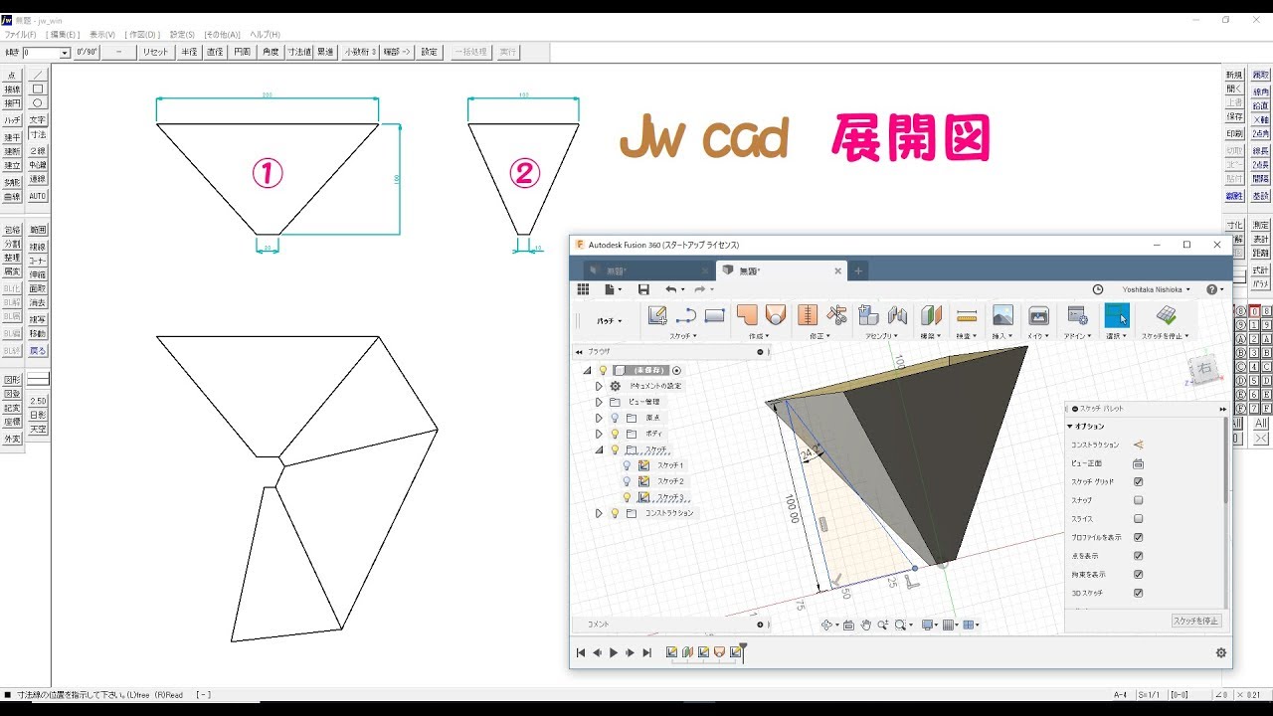Toggle visibility bulb of スケッチ2 in browser

tap(627, 481)
